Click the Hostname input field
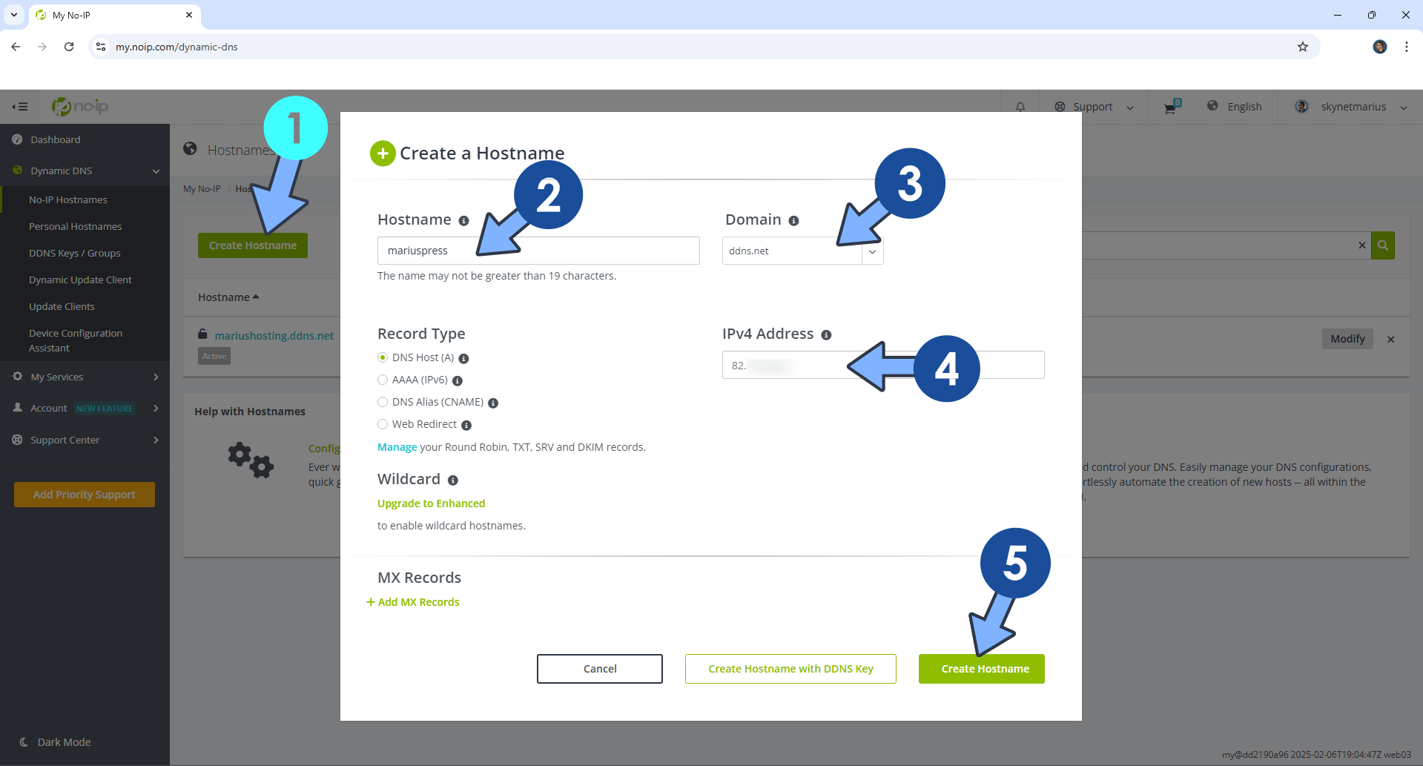Viewport: 1423px width, 766px height. click(538, 251)
